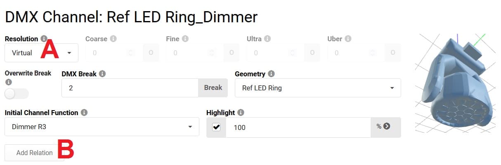Click the Geometry info icon
Screen dimensions: 501x165
pyautogui.click(x=271, y=74)
